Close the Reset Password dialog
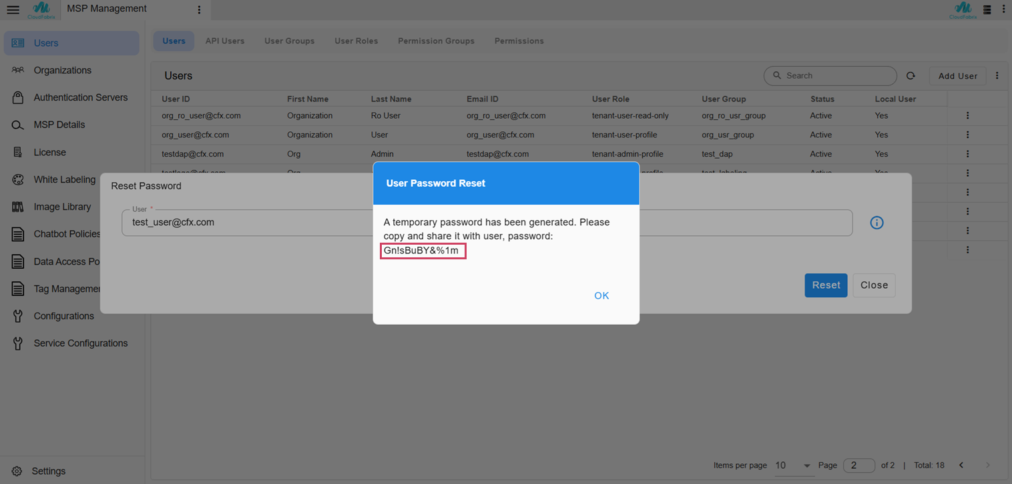The image size is (1012, 484). [x=874, y=285]
